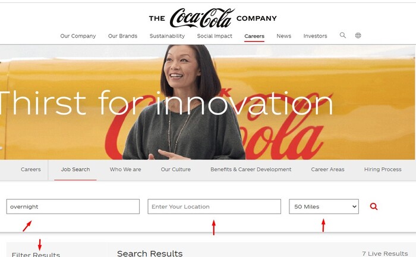Click the header search magnifier icon
The width and height of the screenshot is (416, 257).
(x=343, y=35)
